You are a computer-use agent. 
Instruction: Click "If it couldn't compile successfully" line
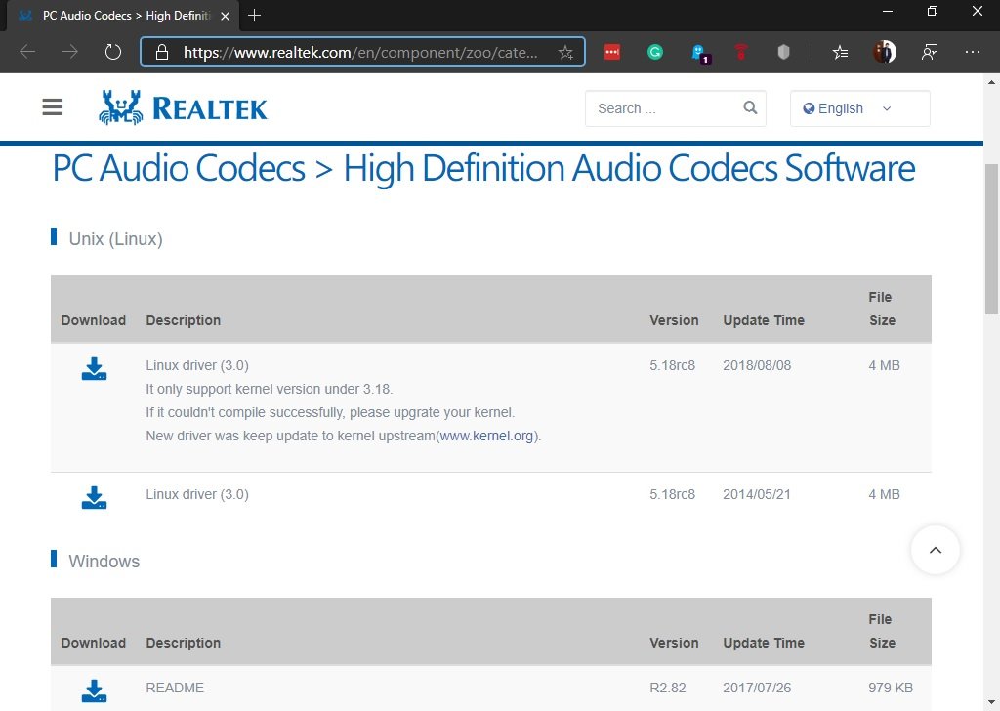click(x=330, y=412)
